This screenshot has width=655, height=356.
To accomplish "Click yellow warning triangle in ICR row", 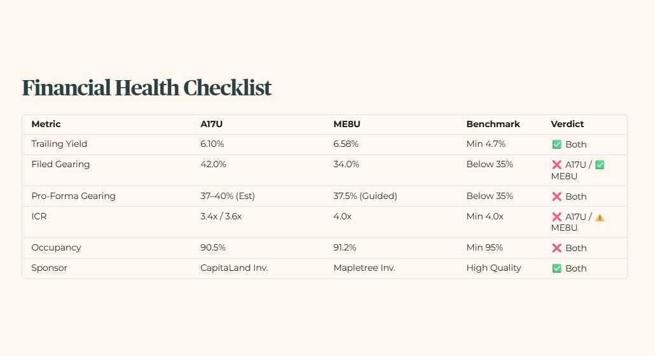I will click(x=600, y=217).
